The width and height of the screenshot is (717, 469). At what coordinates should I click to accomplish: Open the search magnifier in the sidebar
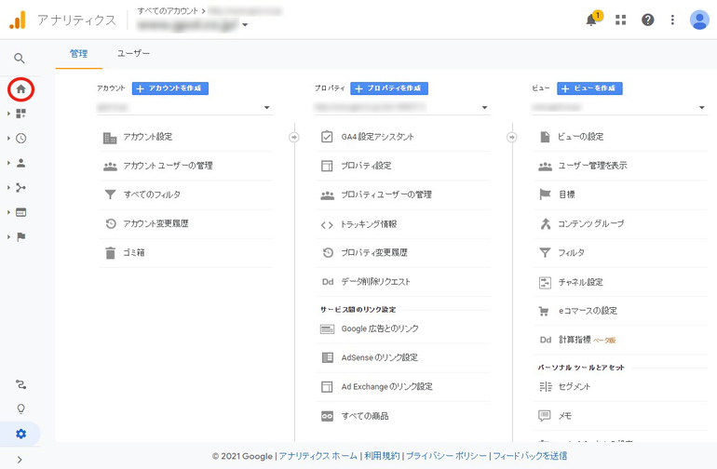(20, 59)
